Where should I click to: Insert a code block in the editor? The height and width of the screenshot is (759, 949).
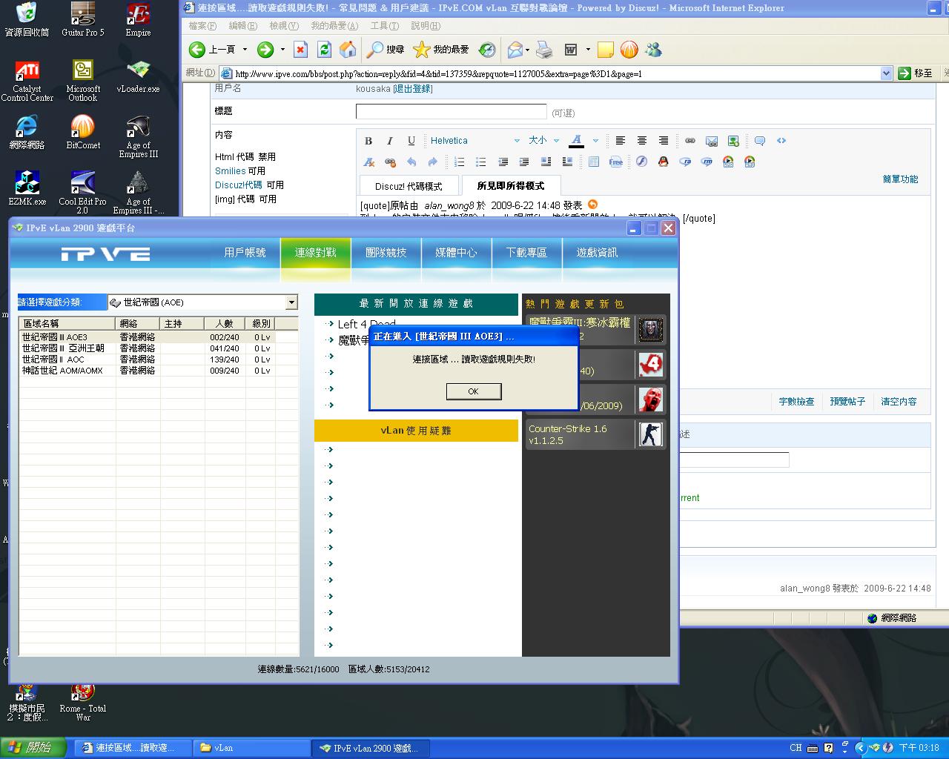[781, 141]
